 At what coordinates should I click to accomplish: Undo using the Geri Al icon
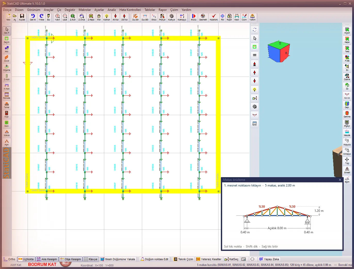point(33,17)
